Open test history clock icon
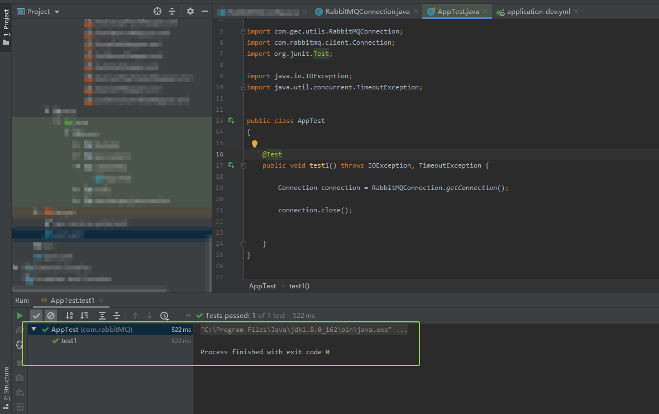 (x=164, y=316)
